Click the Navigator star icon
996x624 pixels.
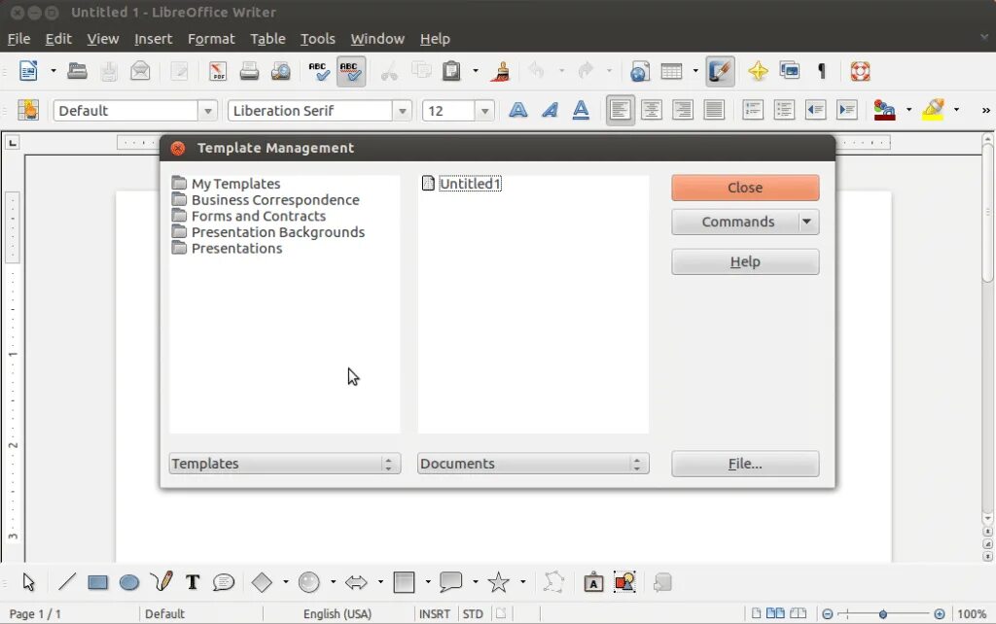(x=758, y=71)
